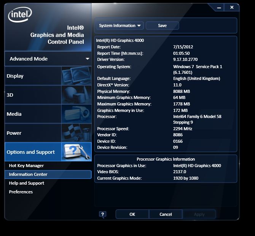Screen dimensions: 255x236
Task: Click processor speed 2294 MHz
Action: pos(183,129)
